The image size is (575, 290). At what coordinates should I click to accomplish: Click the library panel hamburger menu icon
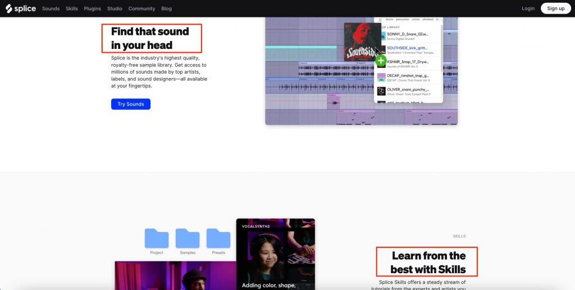pyautogui.click(x=380, y=20)
